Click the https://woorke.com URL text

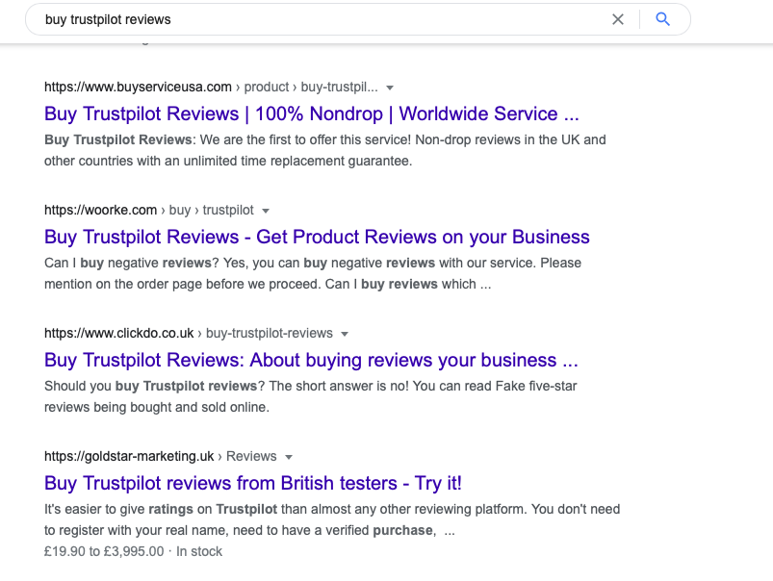(100, 211)
